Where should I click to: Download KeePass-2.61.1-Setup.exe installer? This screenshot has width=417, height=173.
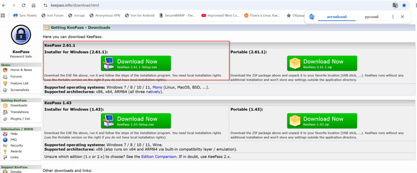(x=136, y=63)
